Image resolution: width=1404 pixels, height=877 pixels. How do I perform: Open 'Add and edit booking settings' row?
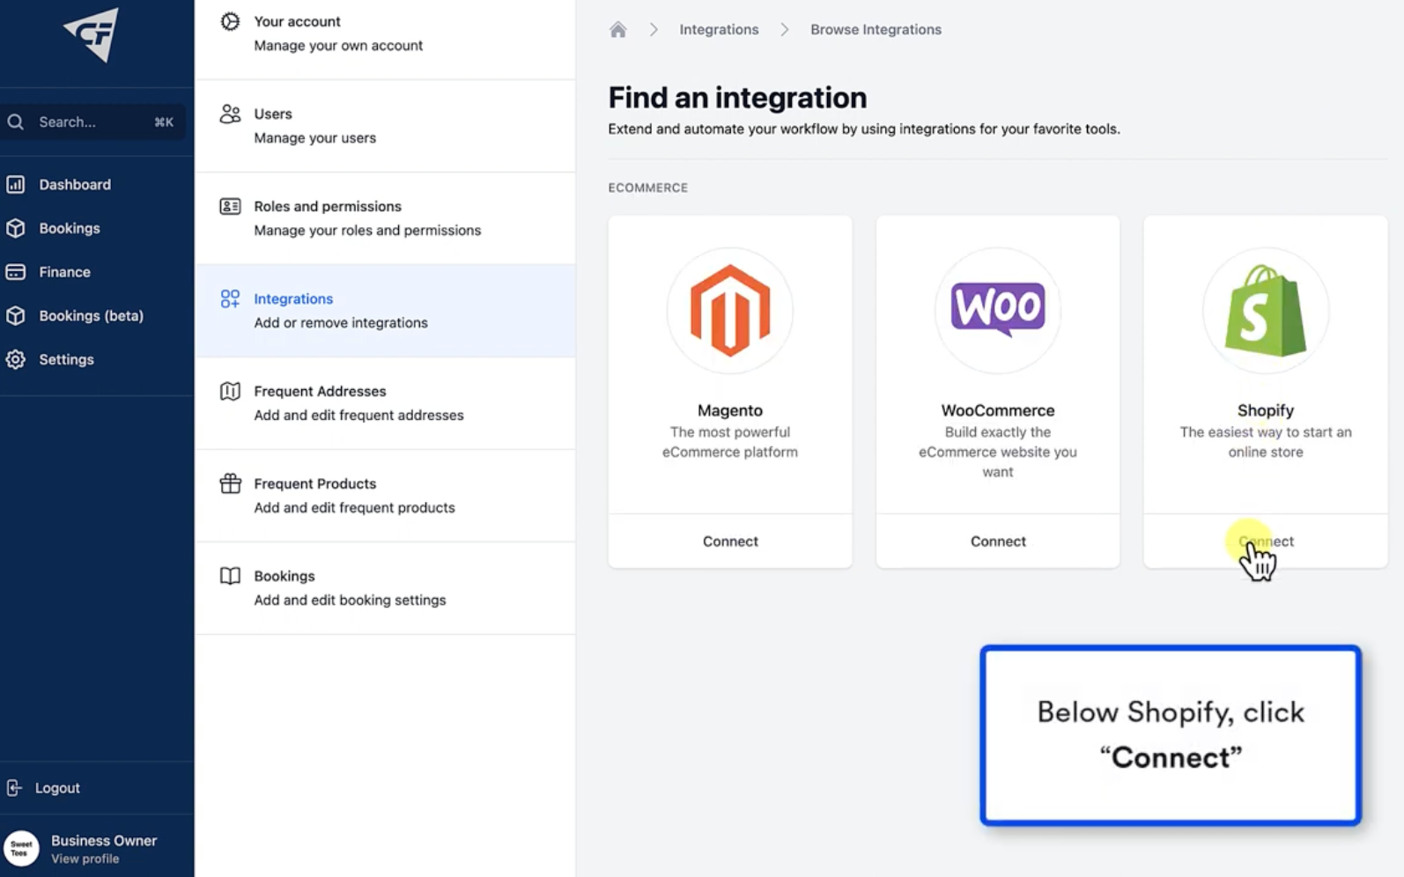[x=385, y=588]
